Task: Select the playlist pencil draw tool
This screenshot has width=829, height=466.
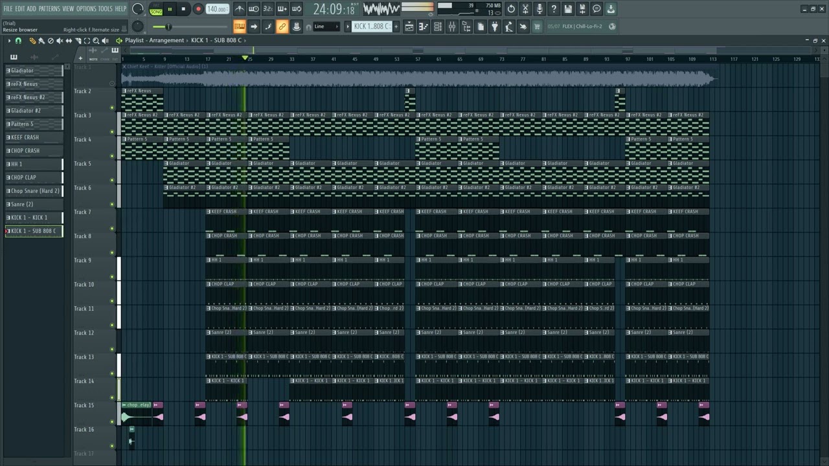Action: tap(32, 41)
